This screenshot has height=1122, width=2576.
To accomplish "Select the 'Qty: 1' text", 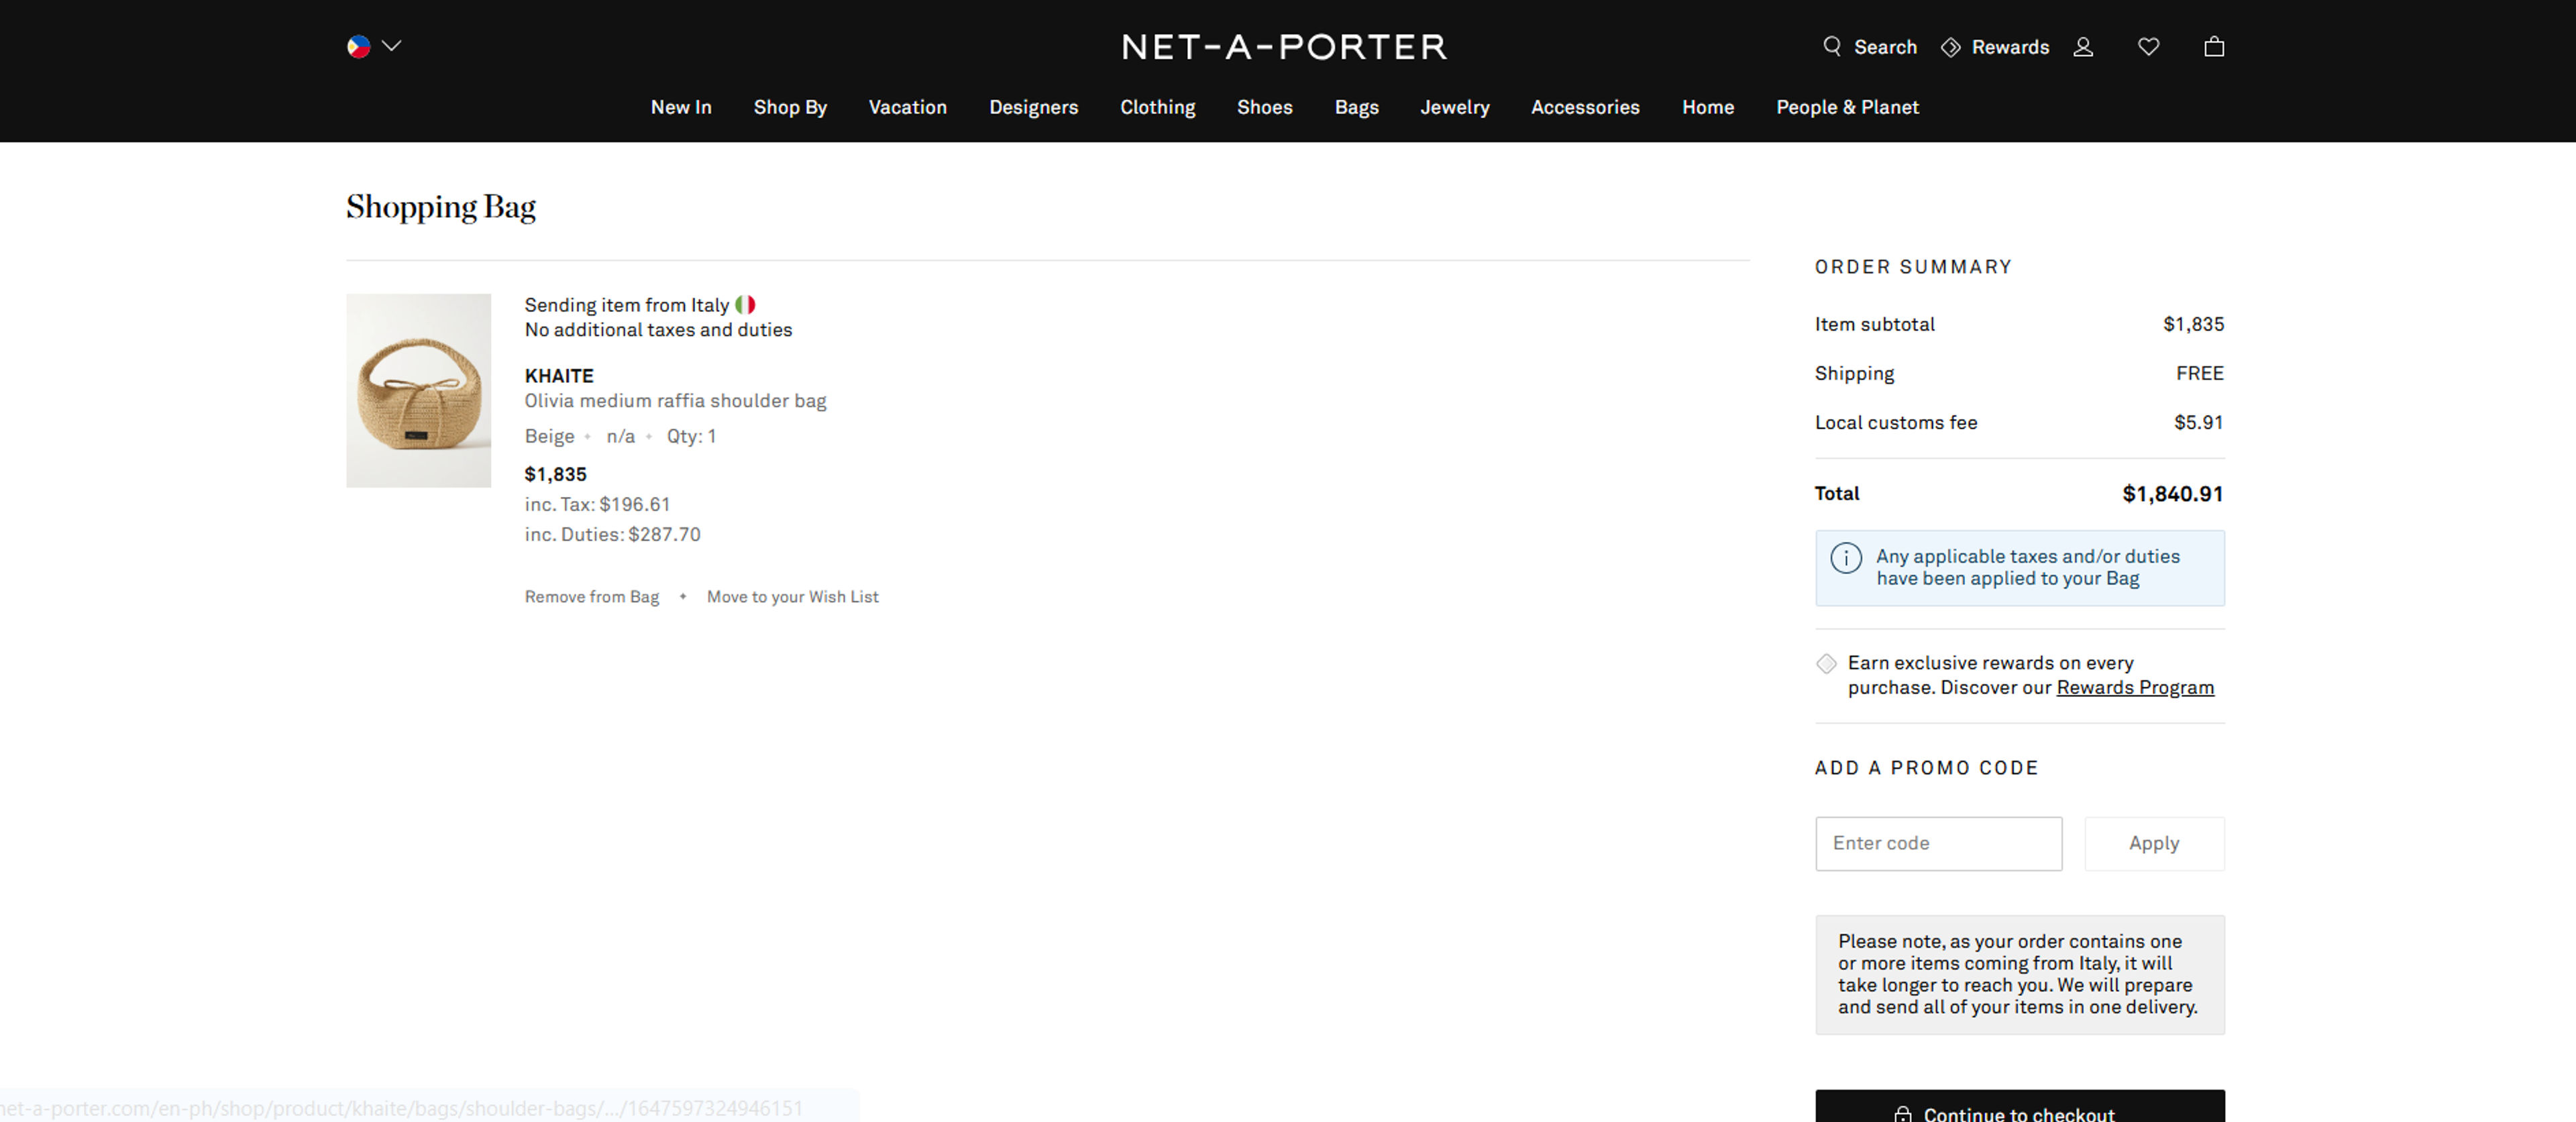I will point(691,436).
